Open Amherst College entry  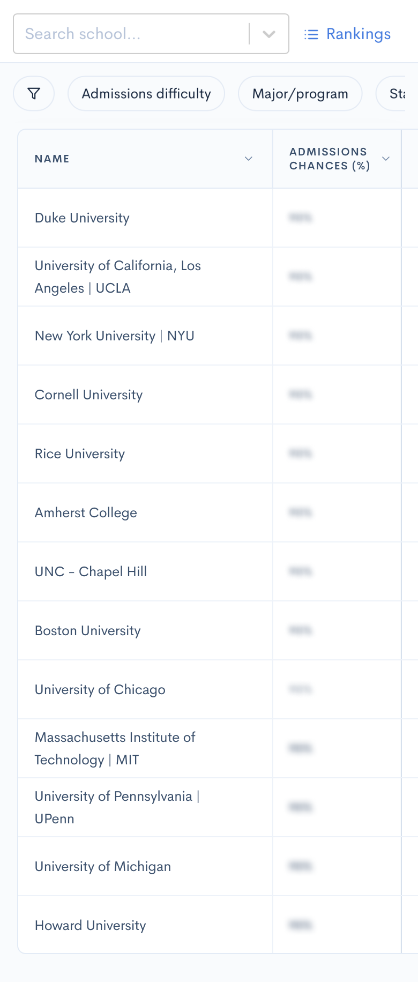[86, 513]
